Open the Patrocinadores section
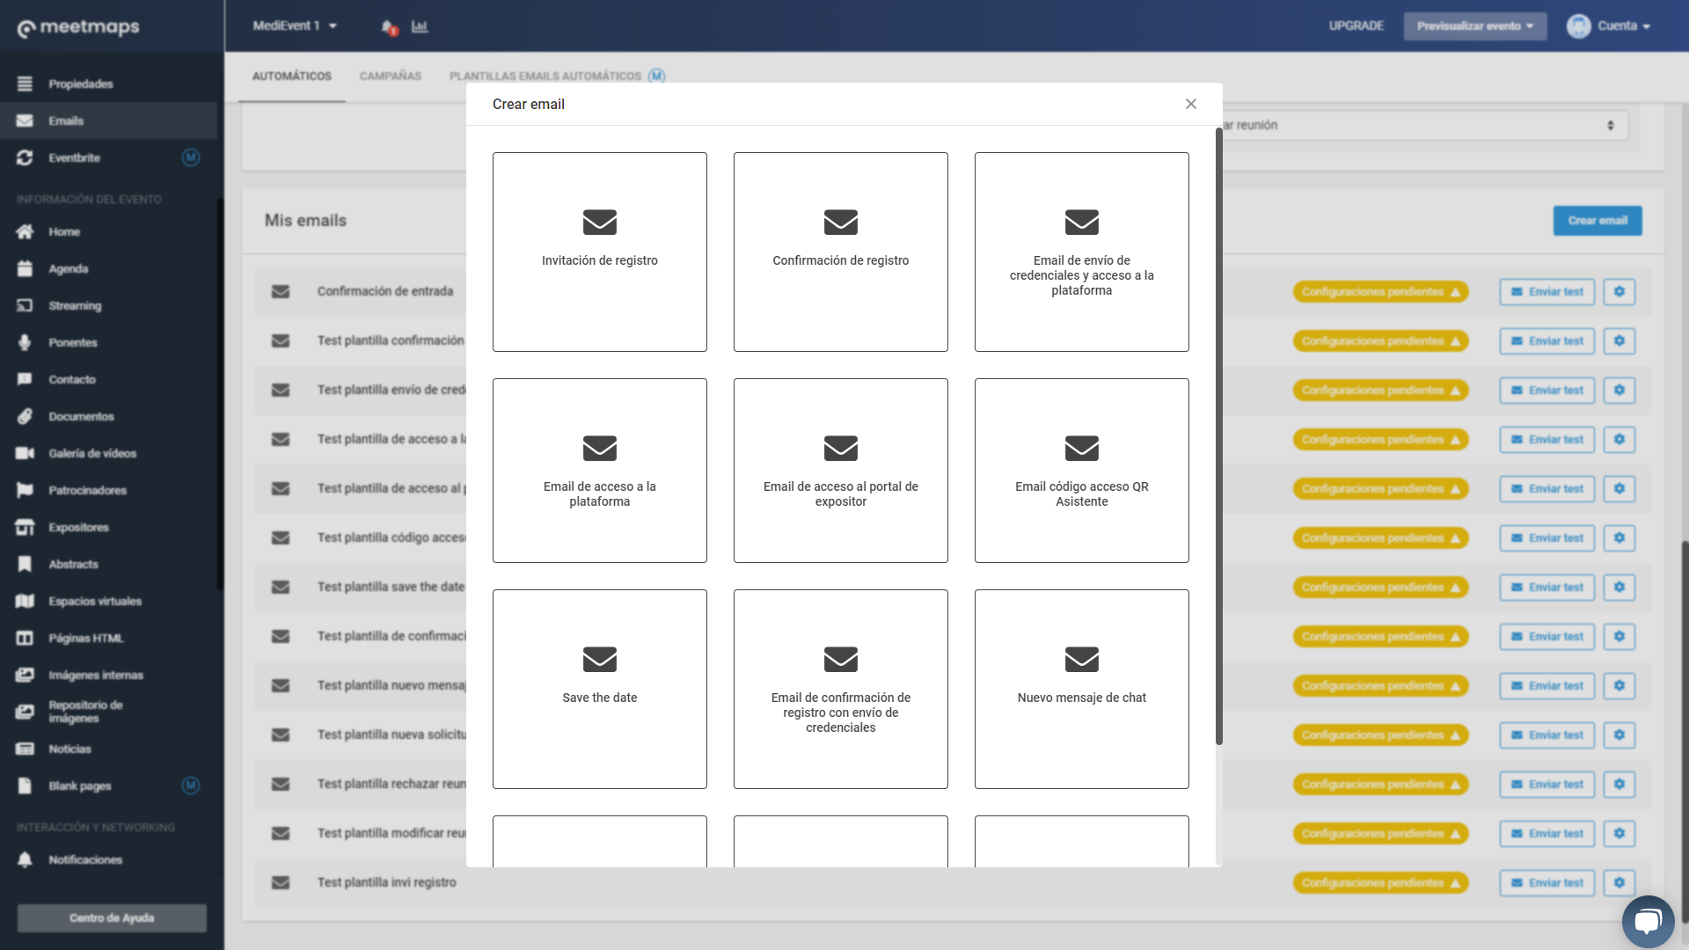 click(109, 490)
